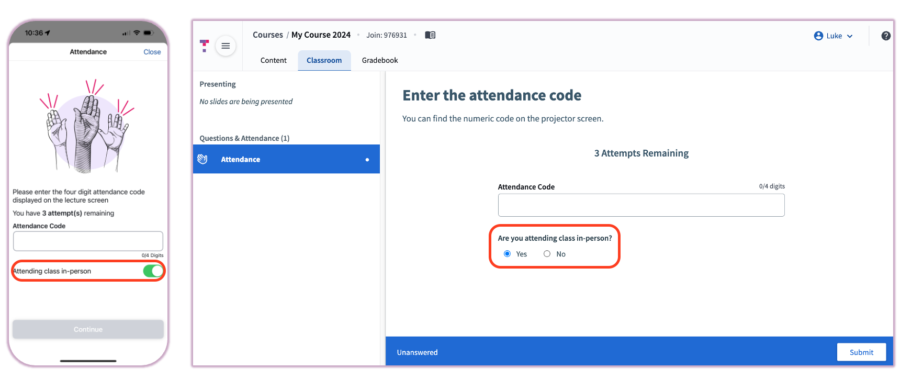The image size is (901, 379).
Task: Open the Courses breadcrumb link
Action: point(267,35)
